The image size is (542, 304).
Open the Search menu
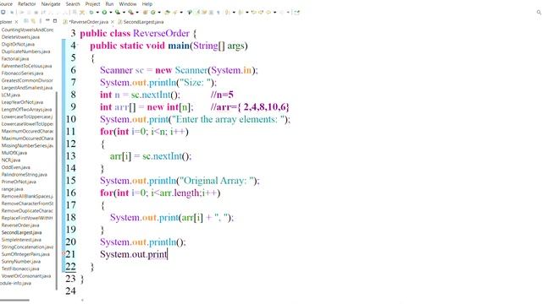coord(73,3)
